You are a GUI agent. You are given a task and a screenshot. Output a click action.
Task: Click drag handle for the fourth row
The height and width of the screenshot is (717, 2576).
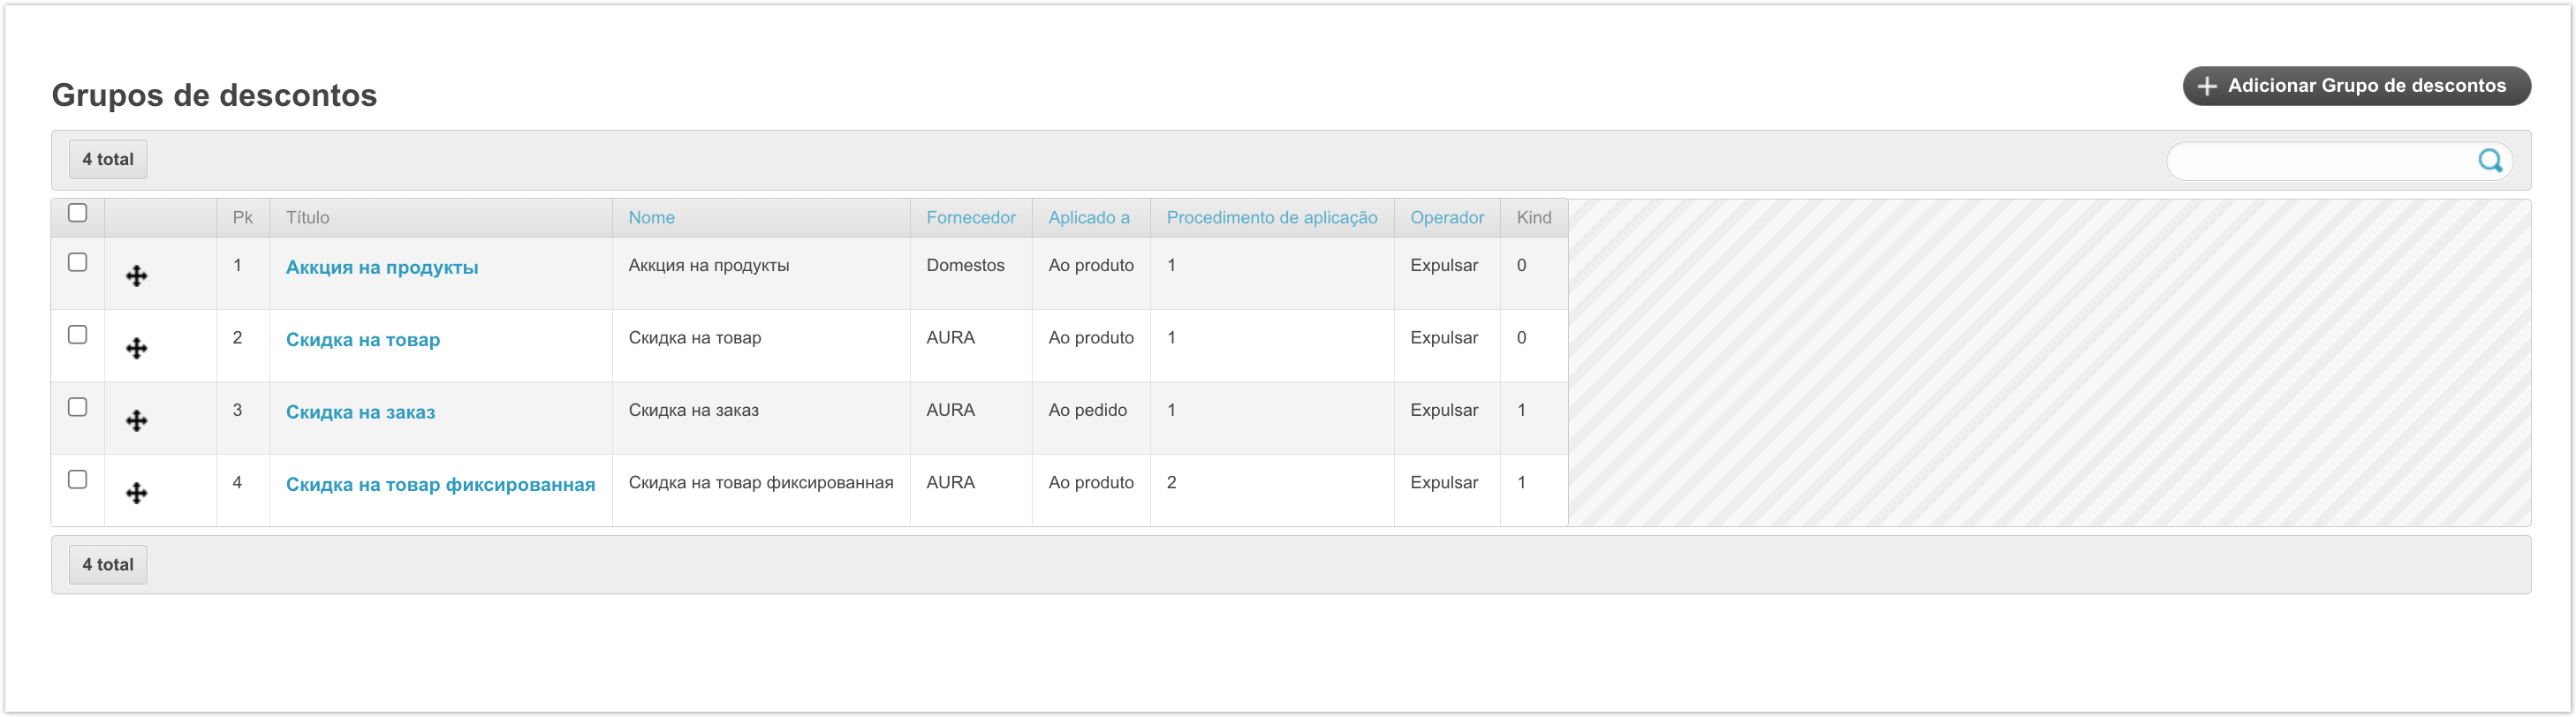pyautogui.click(x=137, y=493)
